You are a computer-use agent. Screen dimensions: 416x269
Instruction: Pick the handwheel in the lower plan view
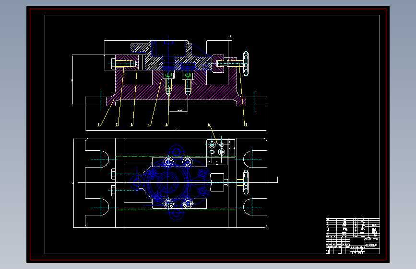pyautogui.click(x=246, y=182)
